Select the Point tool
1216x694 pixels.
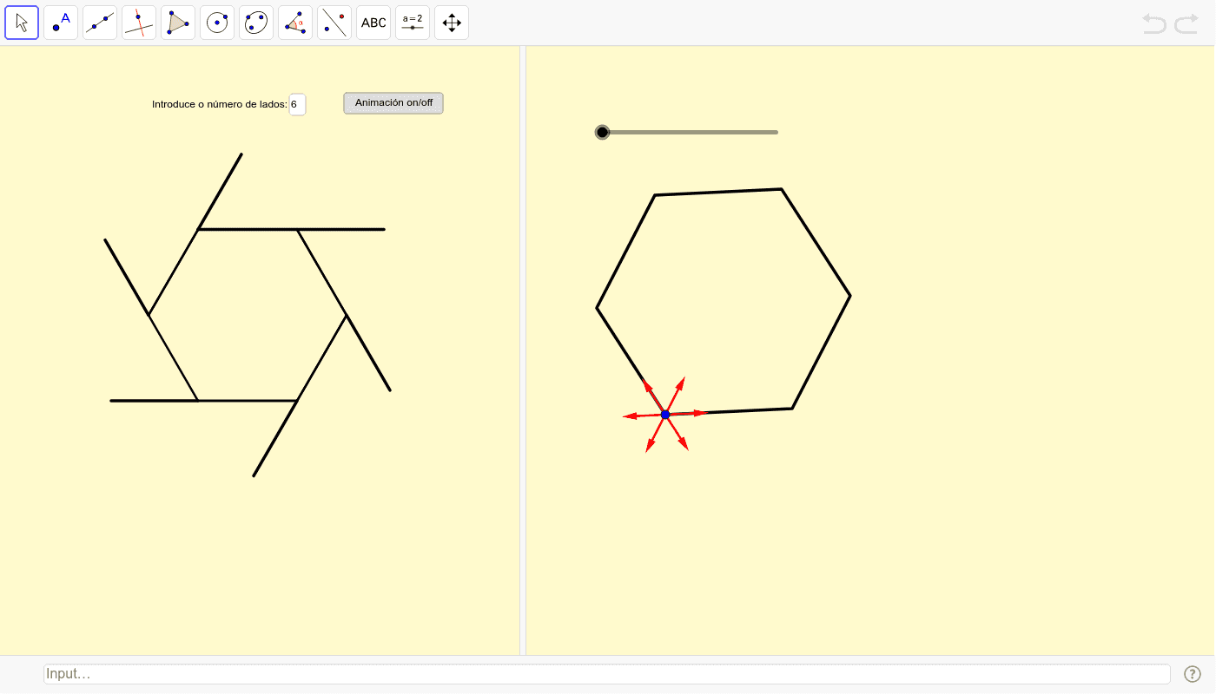click(61, 23)
